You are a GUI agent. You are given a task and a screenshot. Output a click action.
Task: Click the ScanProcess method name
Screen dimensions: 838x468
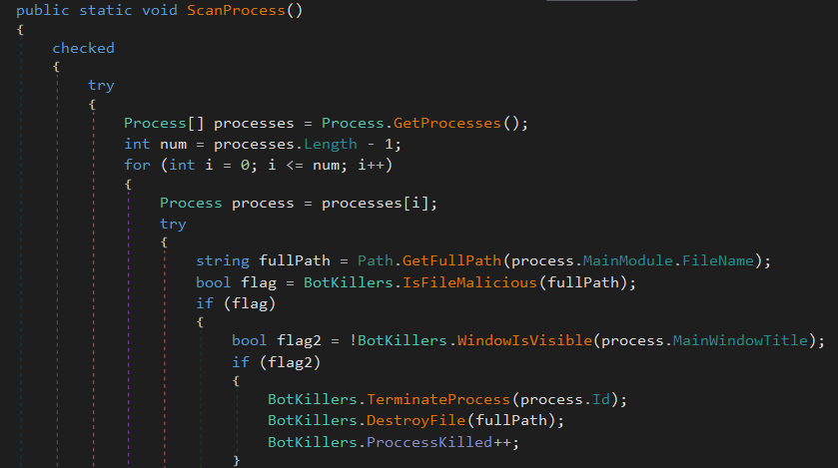236,10
